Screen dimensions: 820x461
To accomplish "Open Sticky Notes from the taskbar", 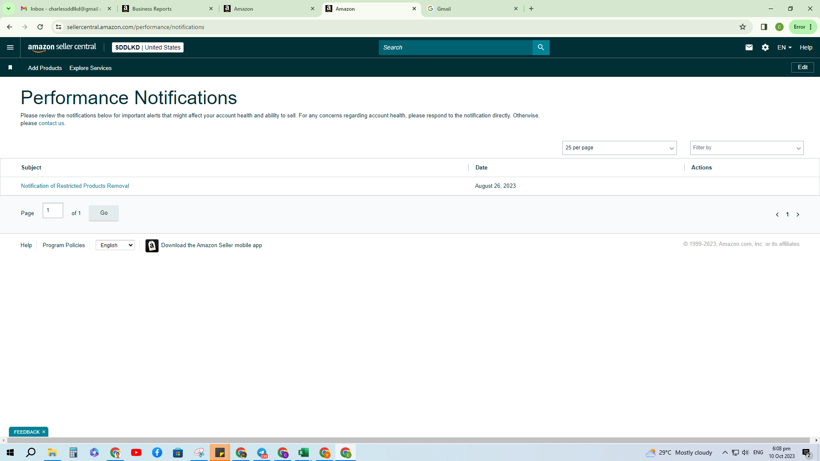I will click(x=220, y=452).
